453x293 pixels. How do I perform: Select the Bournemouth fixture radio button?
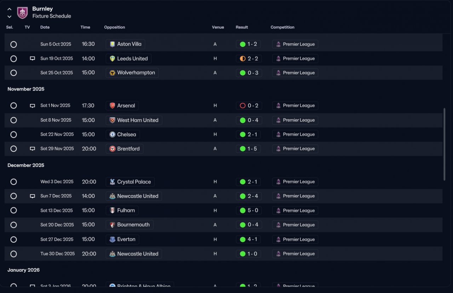pyautogui.click(x=13, y=225)
